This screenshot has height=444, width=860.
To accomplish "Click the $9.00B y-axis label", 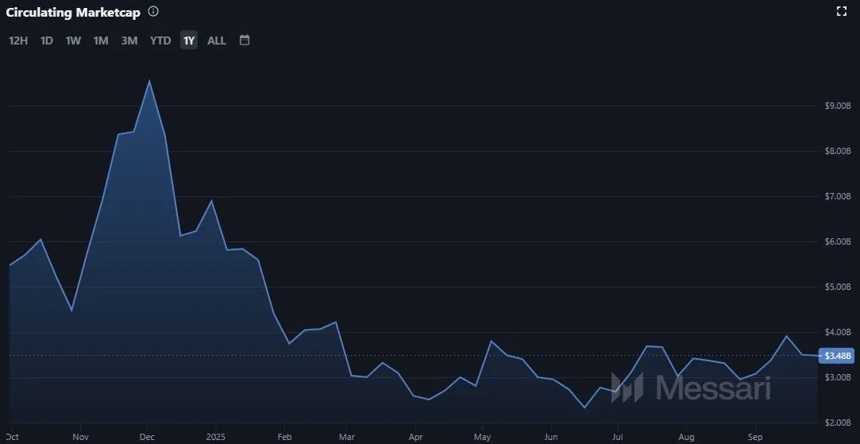I will [x=839, y=106].
